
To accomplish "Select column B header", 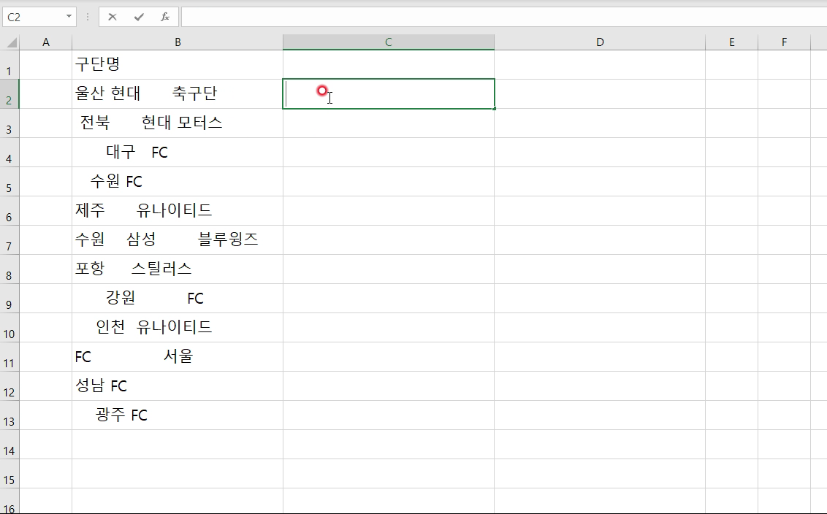I will 178,42.
